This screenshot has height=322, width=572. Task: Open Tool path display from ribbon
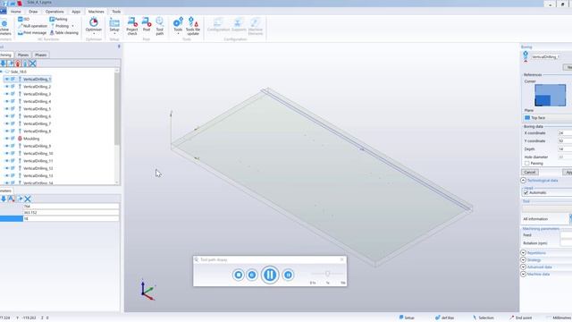(160, 26)
